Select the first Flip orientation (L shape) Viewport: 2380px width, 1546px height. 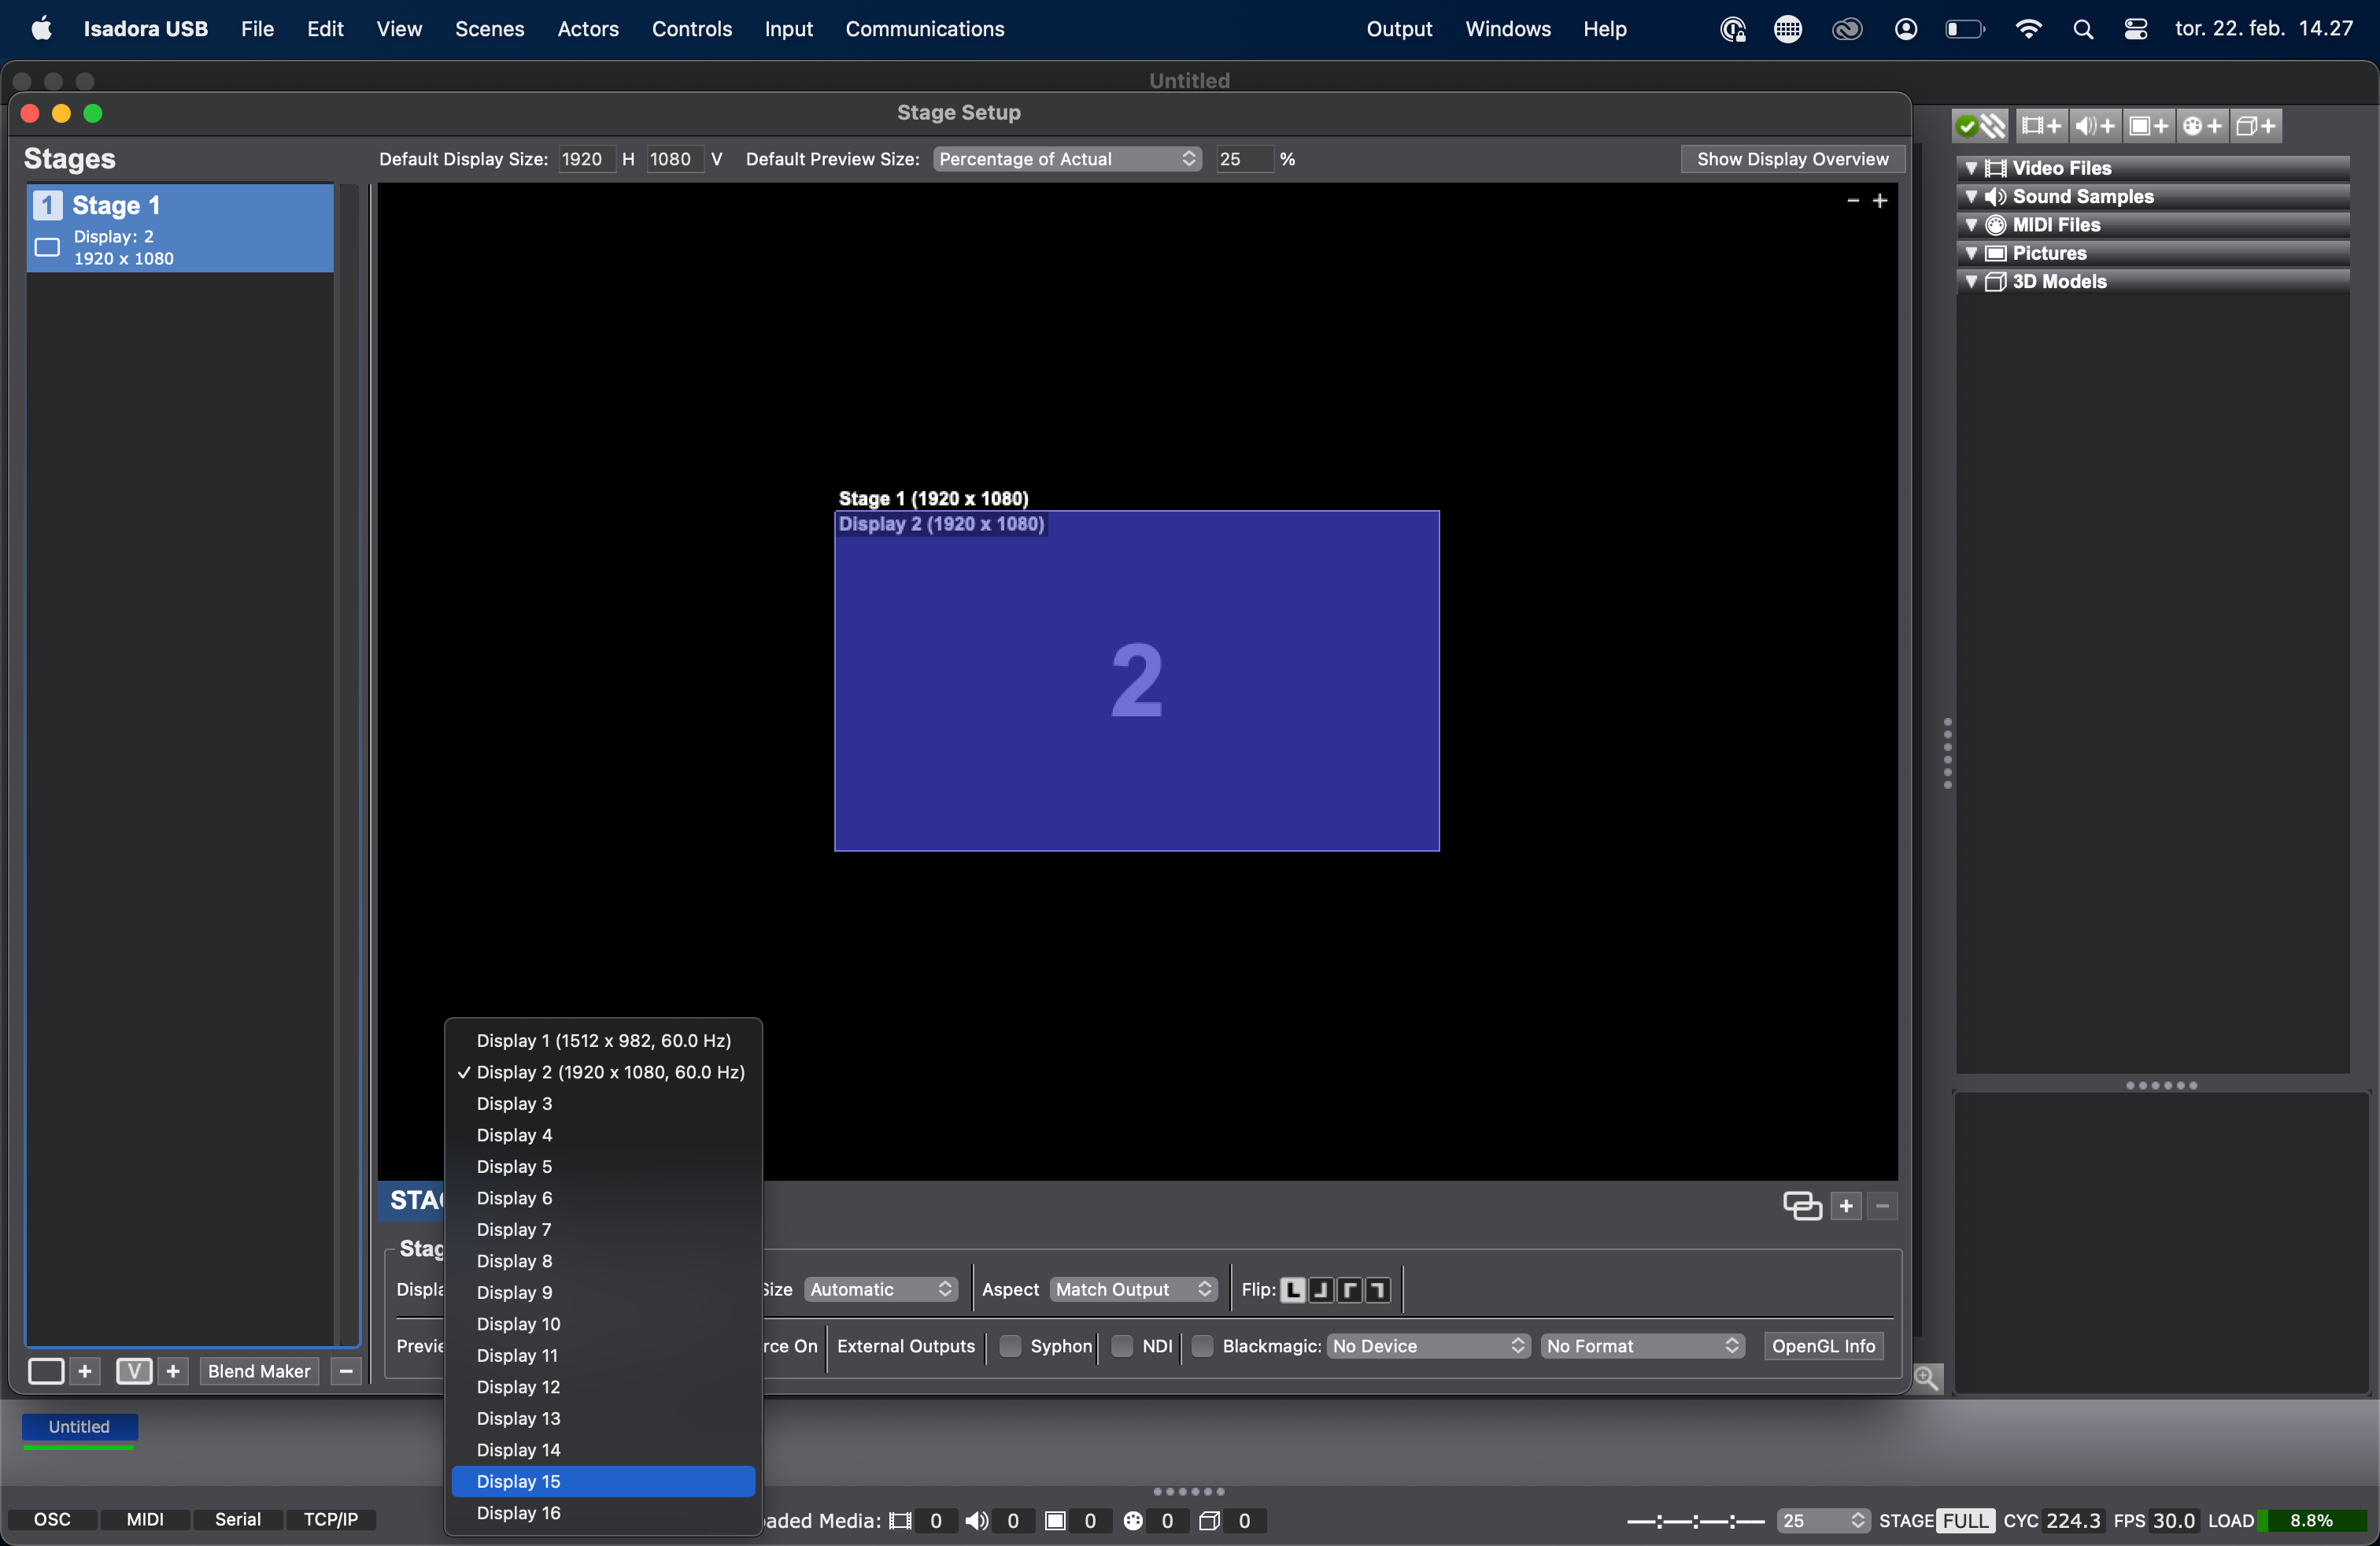pyautogui.click(x=1293, y=1290)
